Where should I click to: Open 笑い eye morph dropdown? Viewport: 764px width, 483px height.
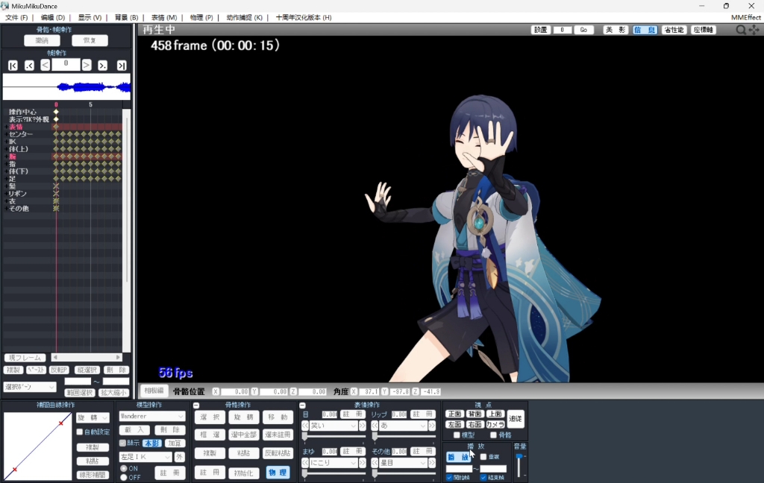[334, 426]
